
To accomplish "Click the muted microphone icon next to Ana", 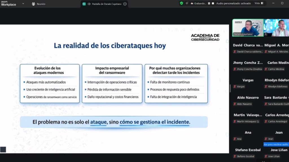I will click(235, 139).
